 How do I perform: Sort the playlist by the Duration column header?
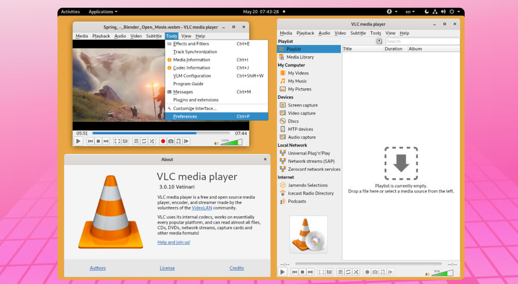(395, 49)
